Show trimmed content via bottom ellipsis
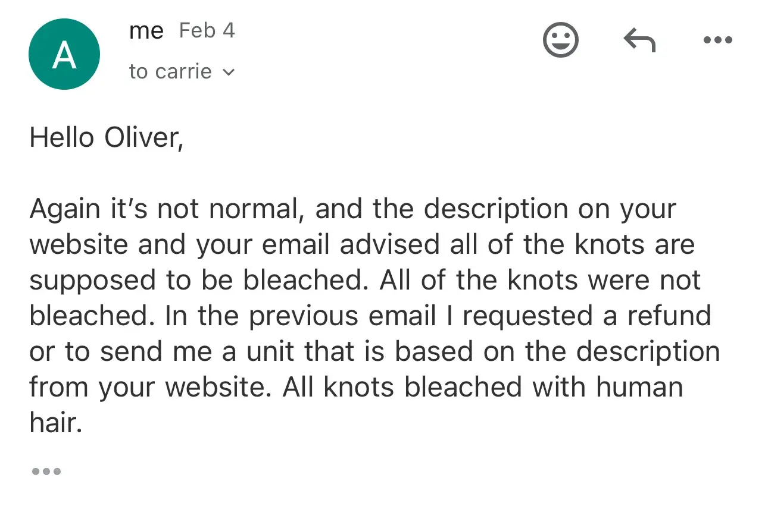Viewport: 768px width, 519px height. 46,472
